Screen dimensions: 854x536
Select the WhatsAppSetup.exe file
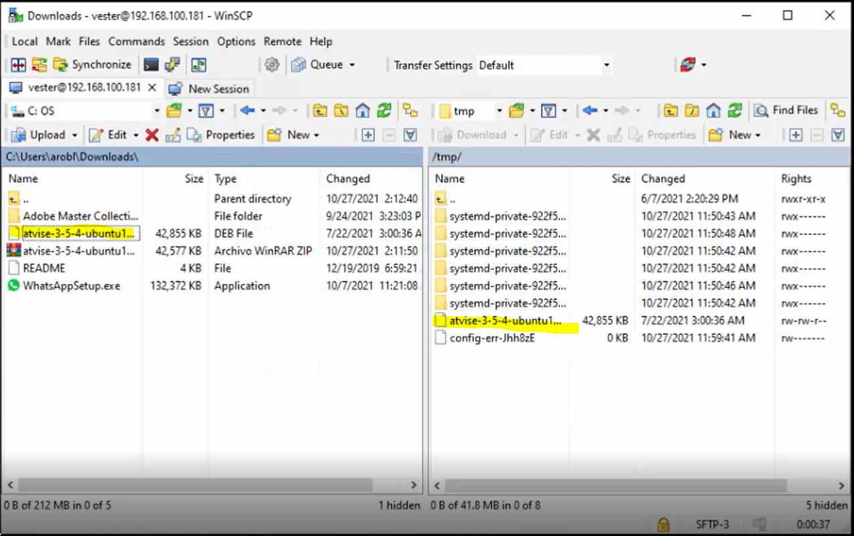pos(72,285)
